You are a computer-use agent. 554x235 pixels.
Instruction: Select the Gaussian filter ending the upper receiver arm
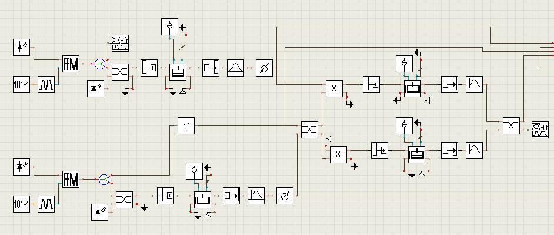click(474, 85)
